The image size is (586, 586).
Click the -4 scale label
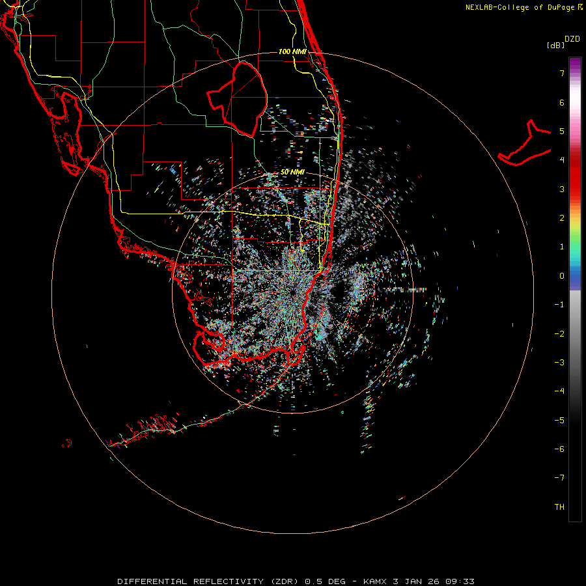pyautogui.click(x=559, y=391)
